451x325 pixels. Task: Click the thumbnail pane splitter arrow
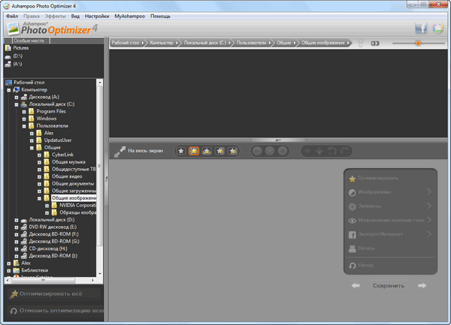(278, 140)
